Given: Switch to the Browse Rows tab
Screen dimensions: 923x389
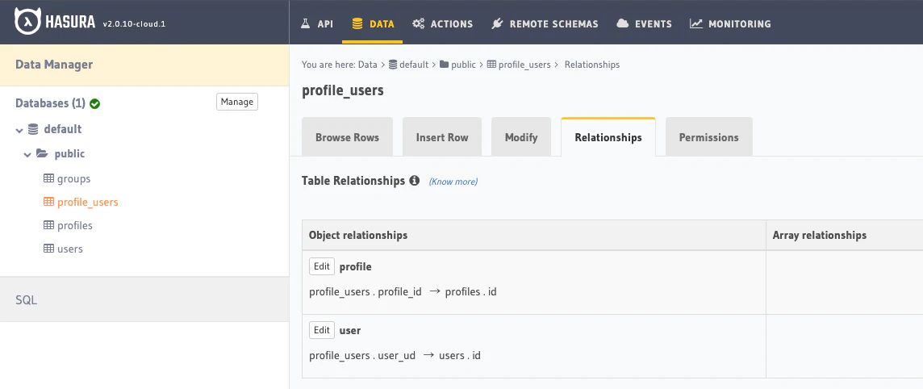Looking at the screenshot, I should pyautogui.click(x=347, y=137).
